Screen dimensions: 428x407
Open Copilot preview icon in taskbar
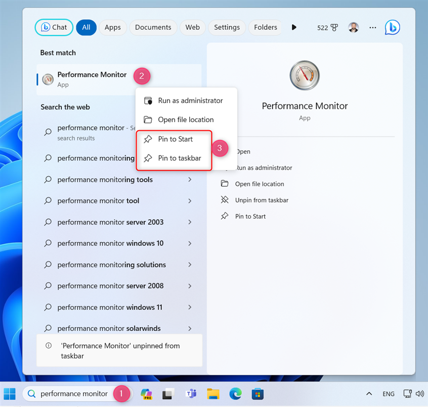coord(147,394)
